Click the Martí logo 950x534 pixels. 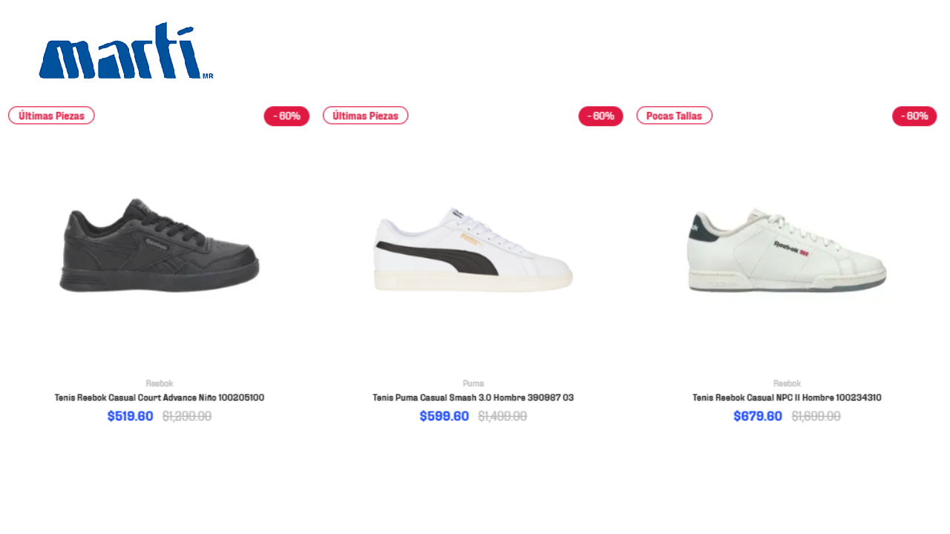point(126,50)
